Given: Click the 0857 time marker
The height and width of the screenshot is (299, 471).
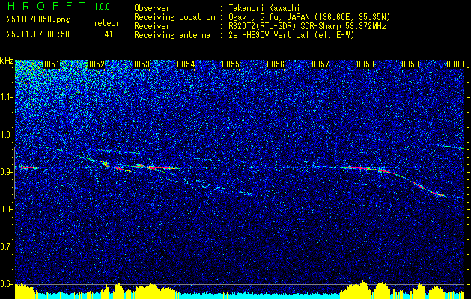Looking at the screenshot, I should pos(320,64).
